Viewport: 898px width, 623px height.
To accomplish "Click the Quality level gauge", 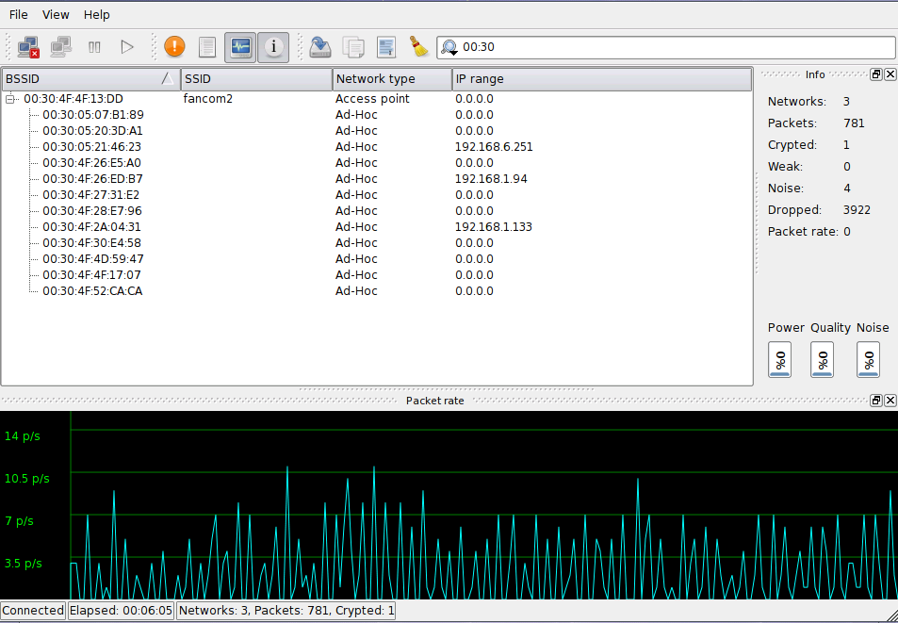I will [x=822, y=360].
